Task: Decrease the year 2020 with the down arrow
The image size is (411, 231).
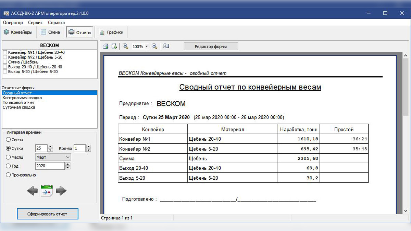Action: click(67, 168)
